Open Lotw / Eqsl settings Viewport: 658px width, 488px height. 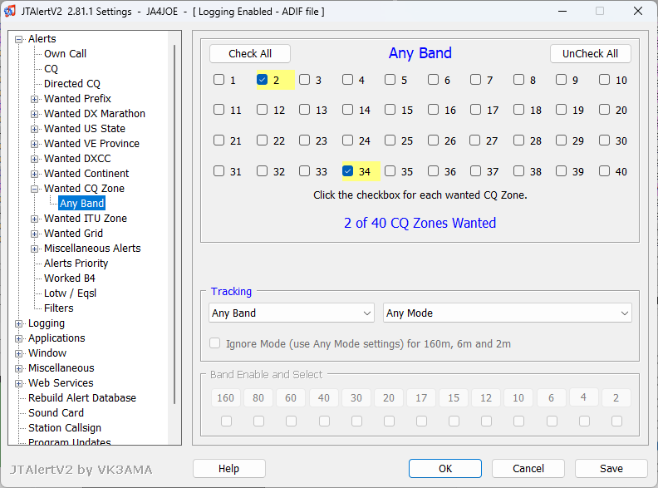point(70,293)
